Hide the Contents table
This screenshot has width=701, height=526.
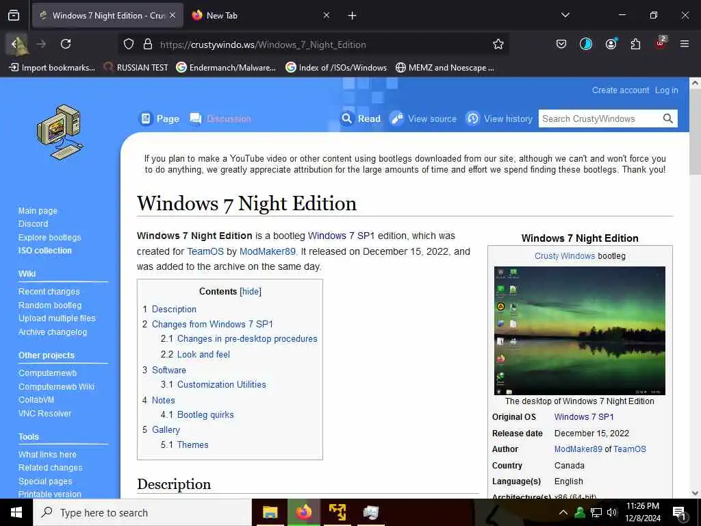[251, 291]
